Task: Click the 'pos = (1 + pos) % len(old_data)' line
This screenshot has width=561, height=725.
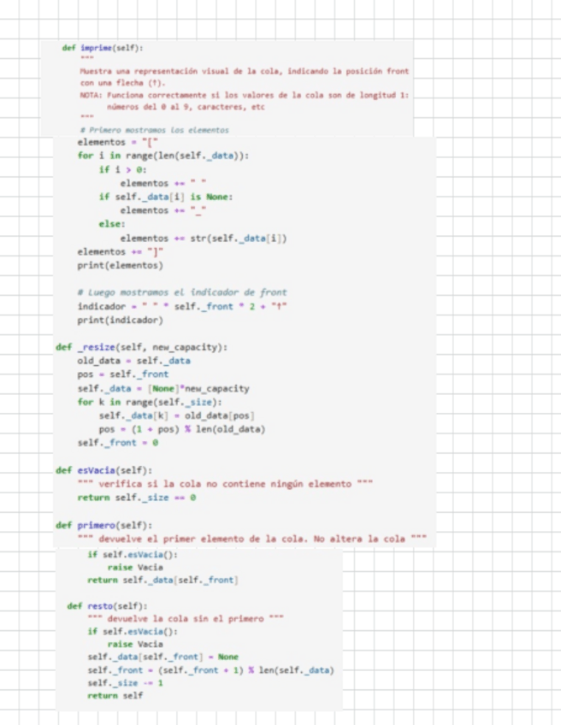Action: pos(181,429)
